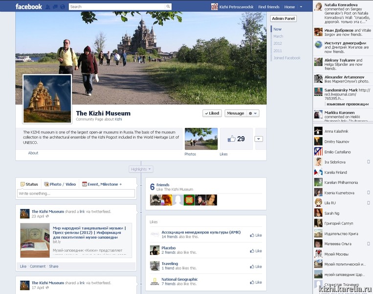Open the Highlights filter dropdown
Image resolution: width=373 pixels, height=294 pixels.
(x=141, y=169)
